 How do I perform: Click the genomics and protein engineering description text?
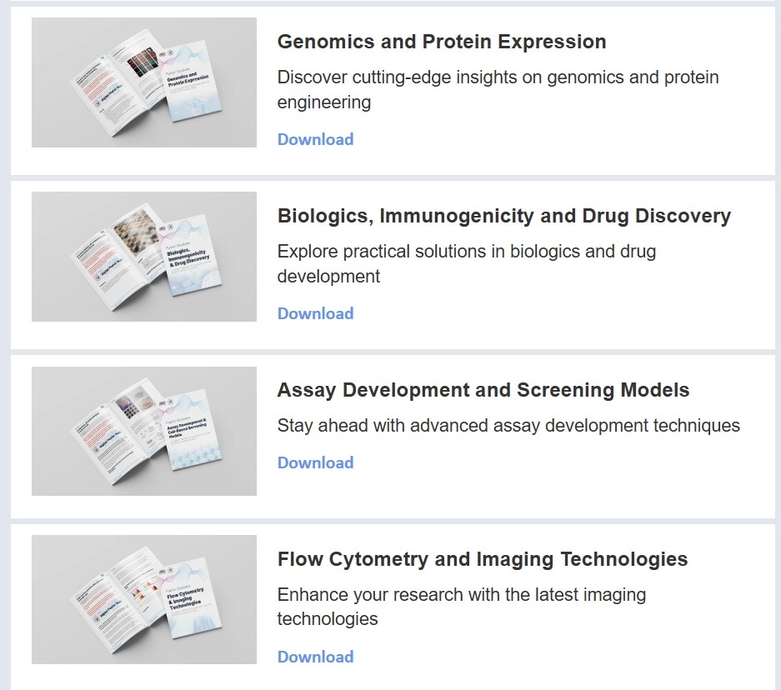pyautogui.click(x=498, y=90)
